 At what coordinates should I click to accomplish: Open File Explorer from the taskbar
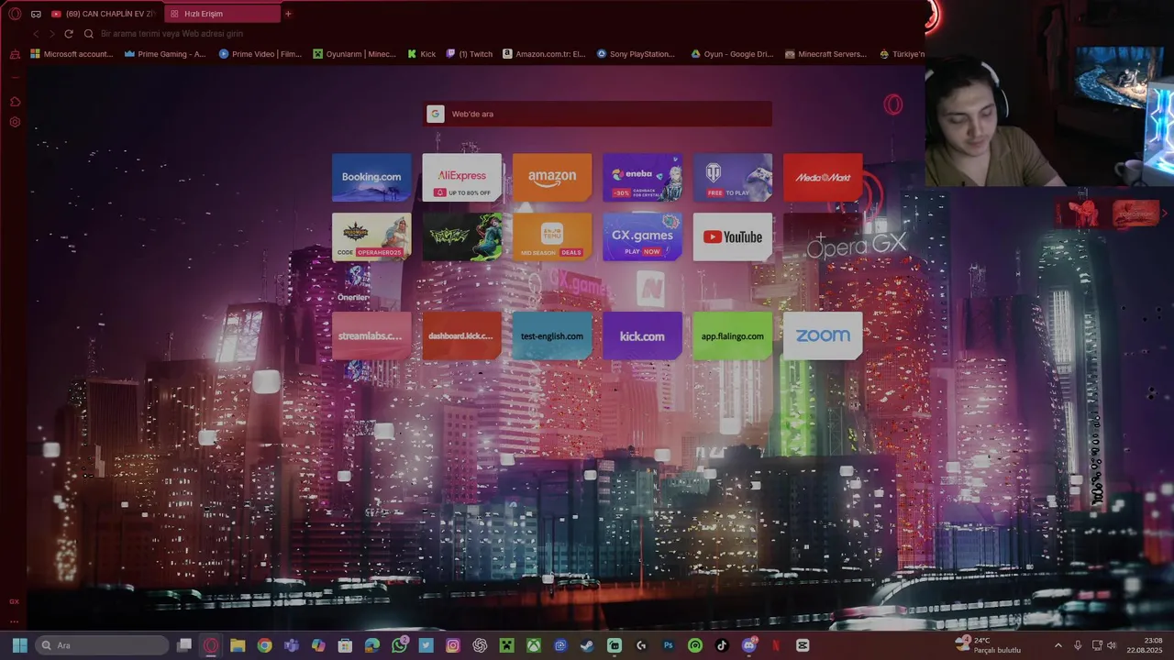click(x=238, y=645)
